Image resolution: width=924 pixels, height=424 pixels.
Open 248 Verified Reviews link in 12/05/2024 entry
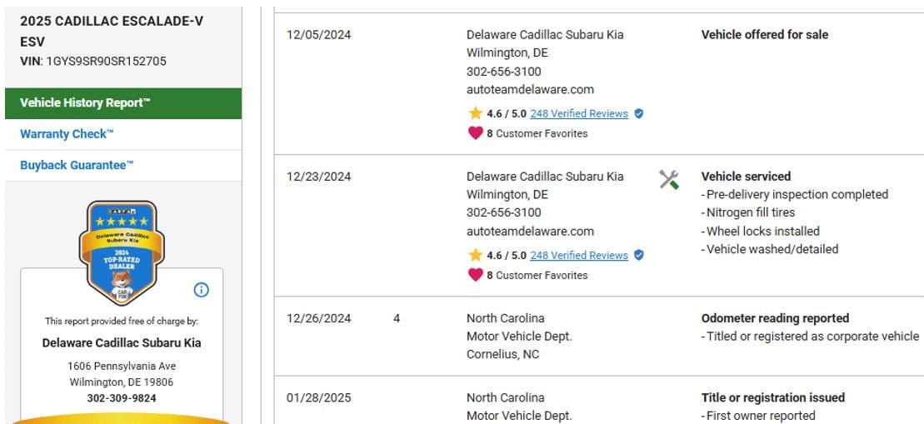click(579, 114)
